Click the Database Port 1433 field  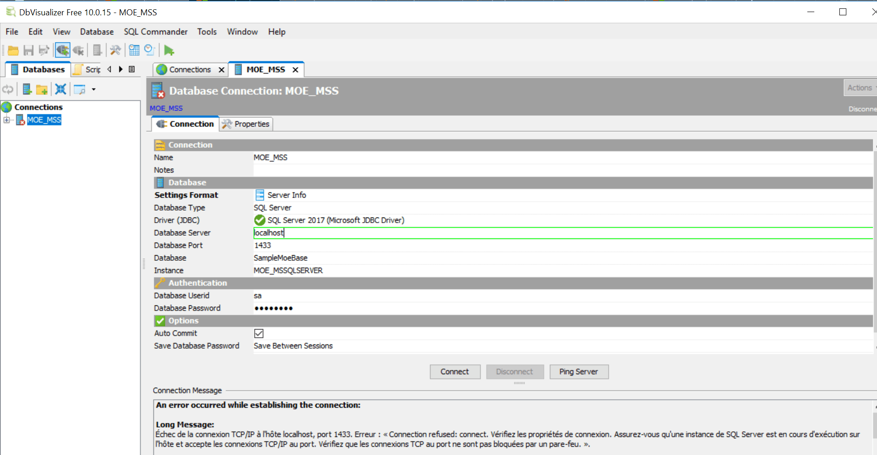[x=563, y=245]
